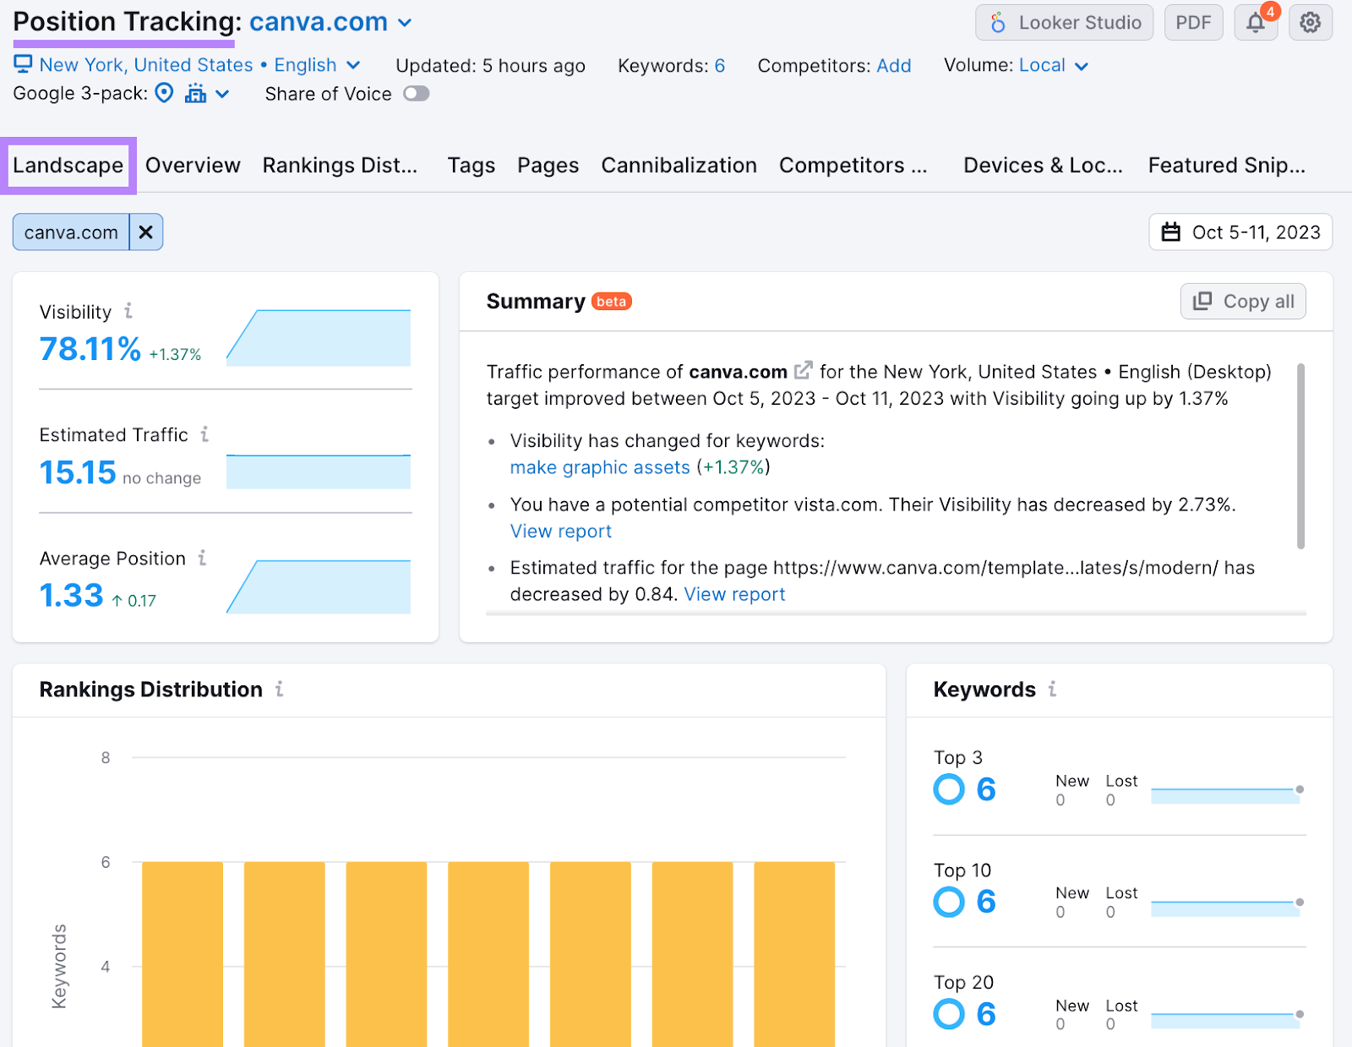Open the 'make graphic assets' keyword link
This screenshot has height=1047, width=1352.
(600, 467)
